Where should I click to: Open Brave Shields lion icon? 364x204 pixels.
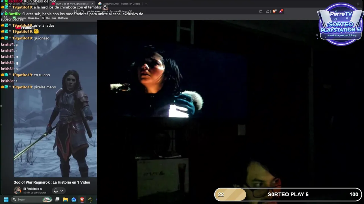(274, 11)
